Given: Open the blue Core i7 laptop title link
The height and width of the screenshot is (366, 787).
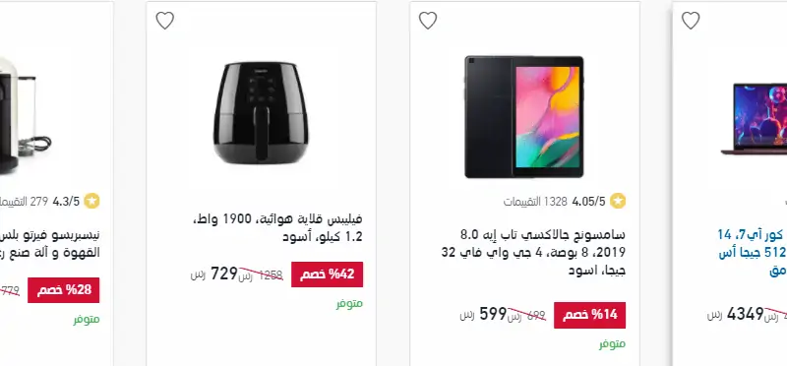Looking at the screenshot, I should coord(753,253).
